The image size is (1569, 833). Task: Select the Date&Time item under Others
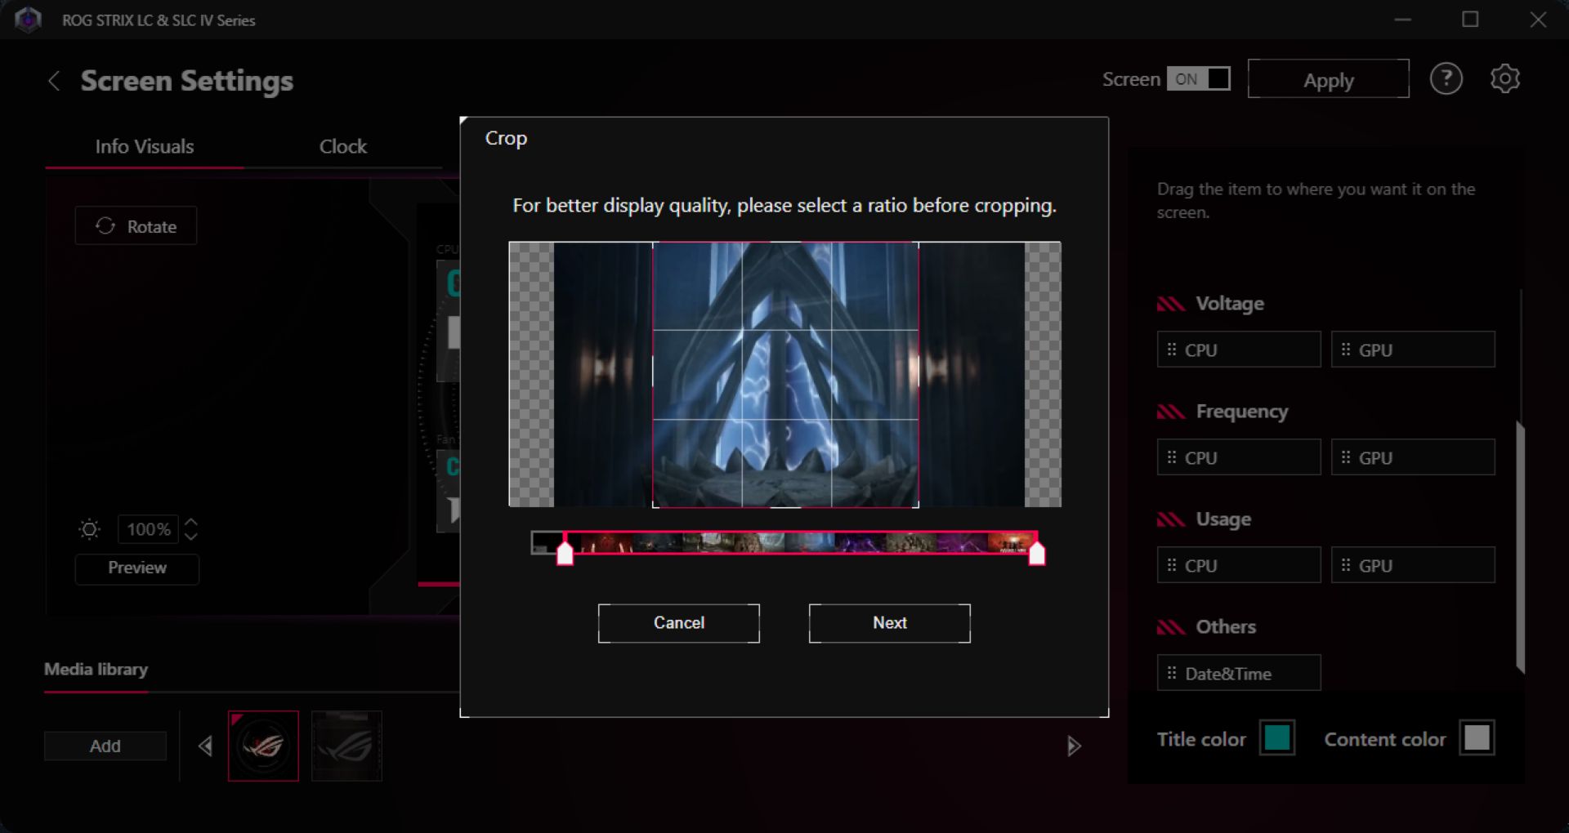pos(1239,673)
